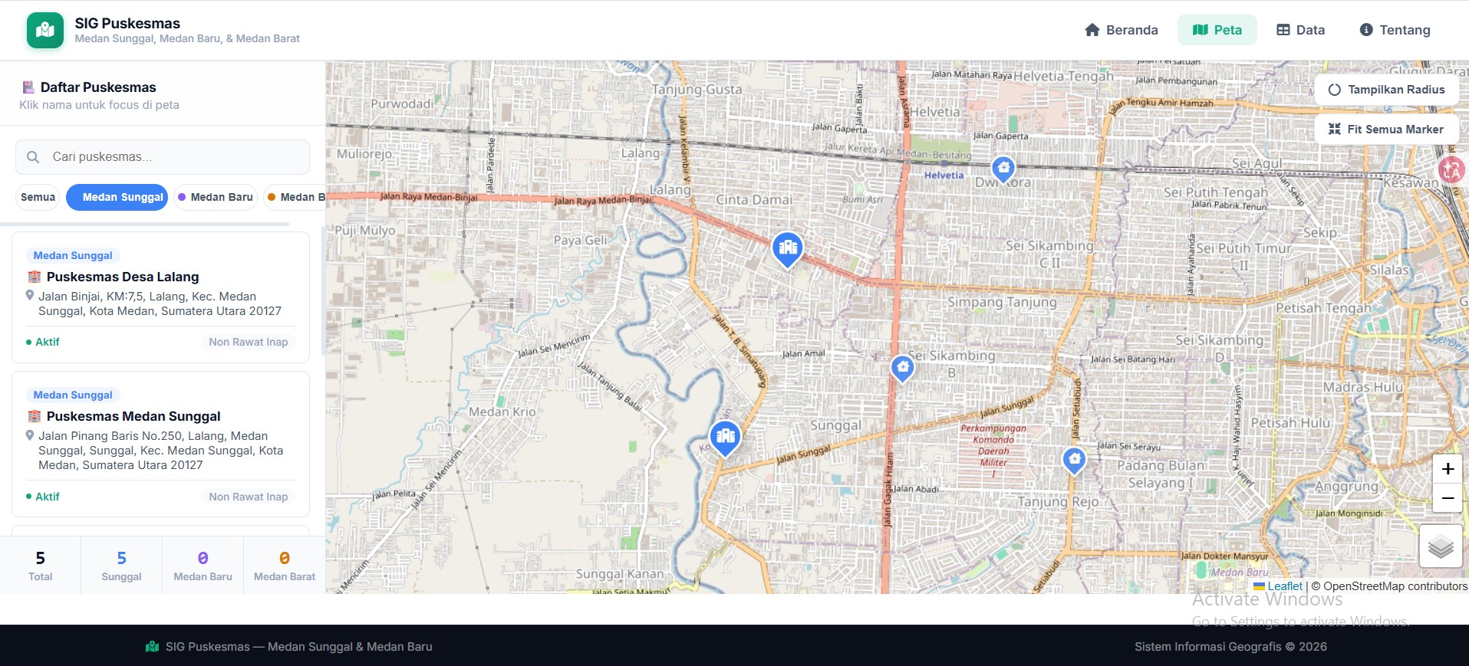This screenshot has width=1469, height=666.
Task: Click the Medan Barat count stat
Action: 285,566
